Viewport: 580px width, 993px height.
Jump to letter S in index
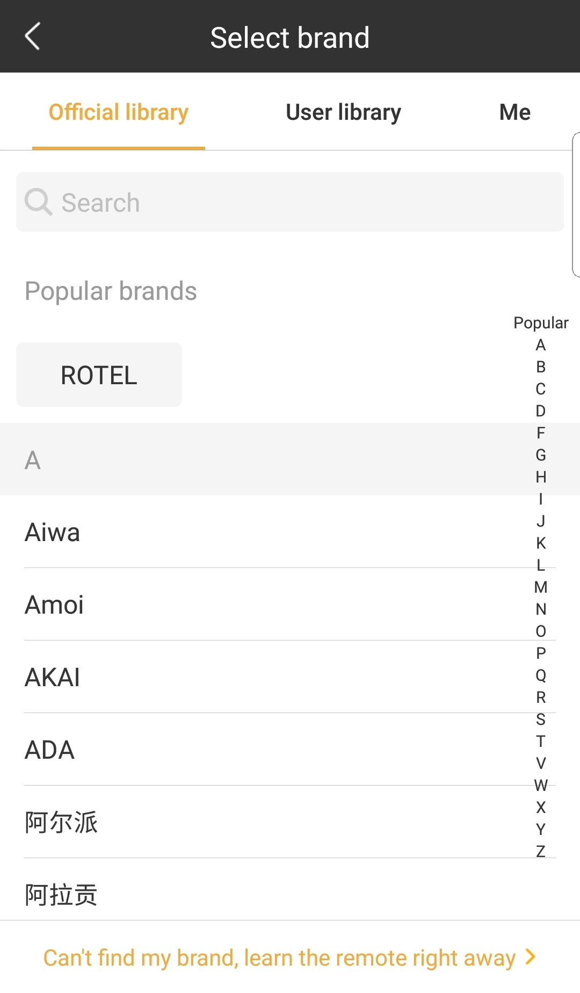(x=540, y=719)
